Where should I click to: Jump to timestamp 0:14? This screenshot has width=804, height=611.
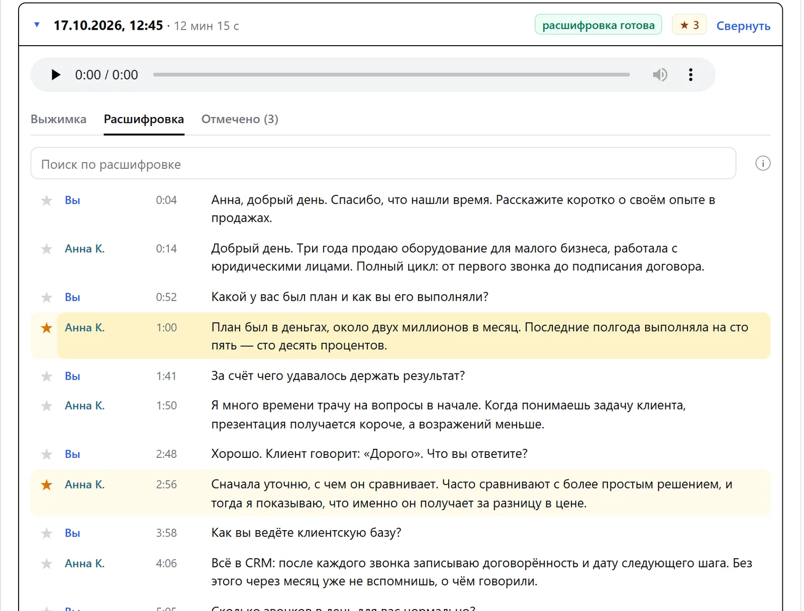point(166,249)
